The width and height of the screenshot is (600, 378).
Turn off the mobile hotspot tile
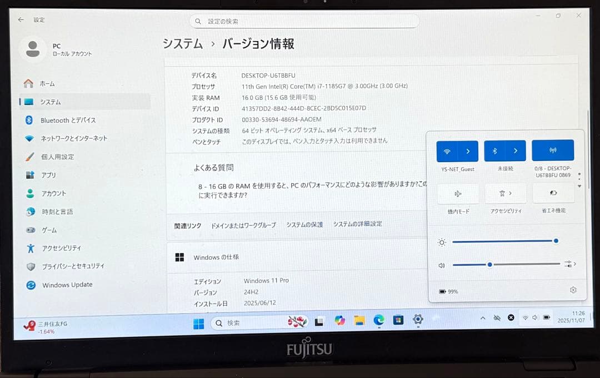(x=553, y=149)
